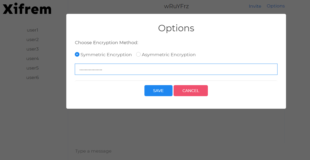
Task: Click user6 in the contact list
Action: 32,77
